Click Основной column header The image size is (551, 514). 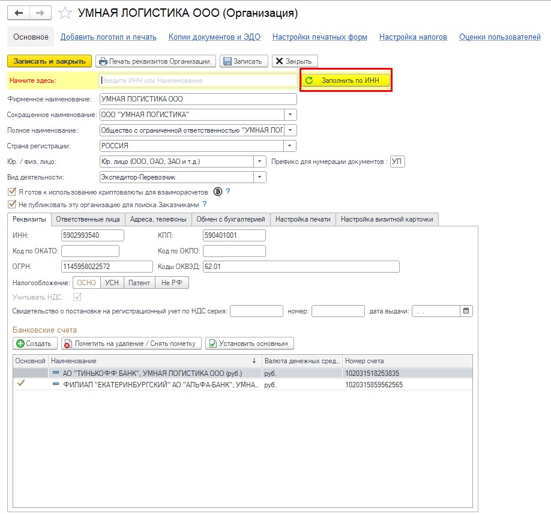pos(31,361)
